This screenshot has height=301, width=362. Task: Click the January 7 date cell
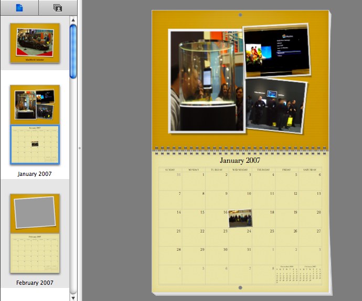tap(170, 200)
